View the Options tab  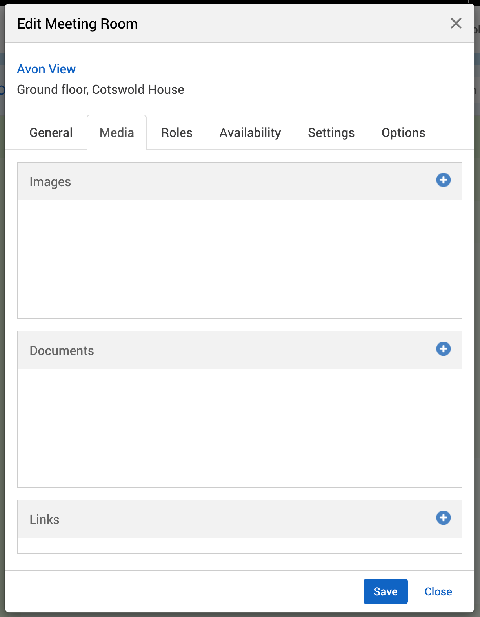(403, 133)
